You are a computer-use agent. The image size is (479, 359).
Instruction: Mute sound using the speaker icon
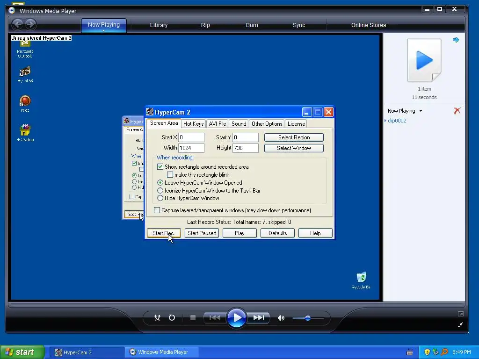pyautogui.click(x=281, y=318)
